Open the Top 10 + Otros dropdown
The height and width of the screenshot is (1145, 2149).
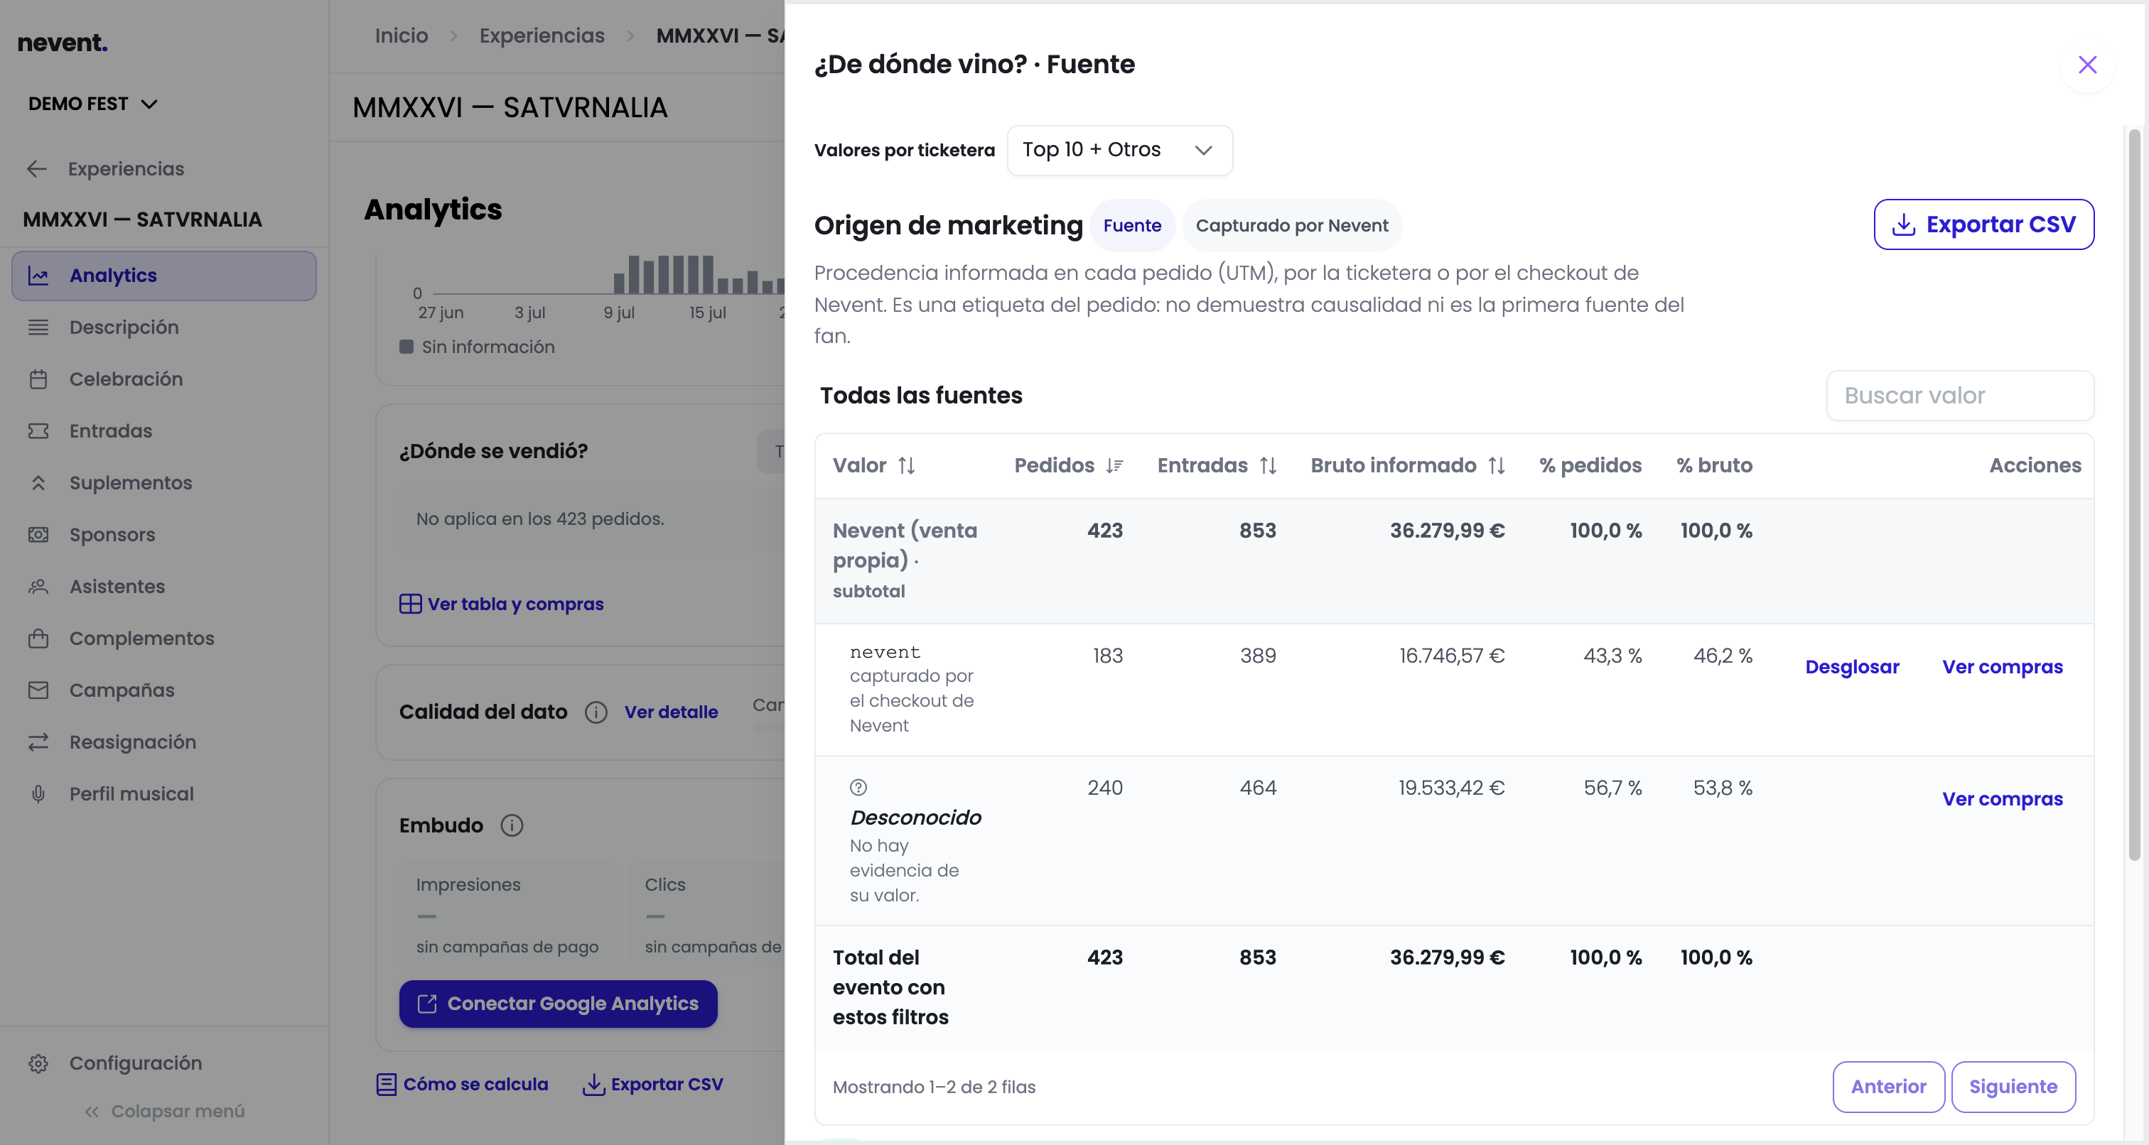[1119, 150]
